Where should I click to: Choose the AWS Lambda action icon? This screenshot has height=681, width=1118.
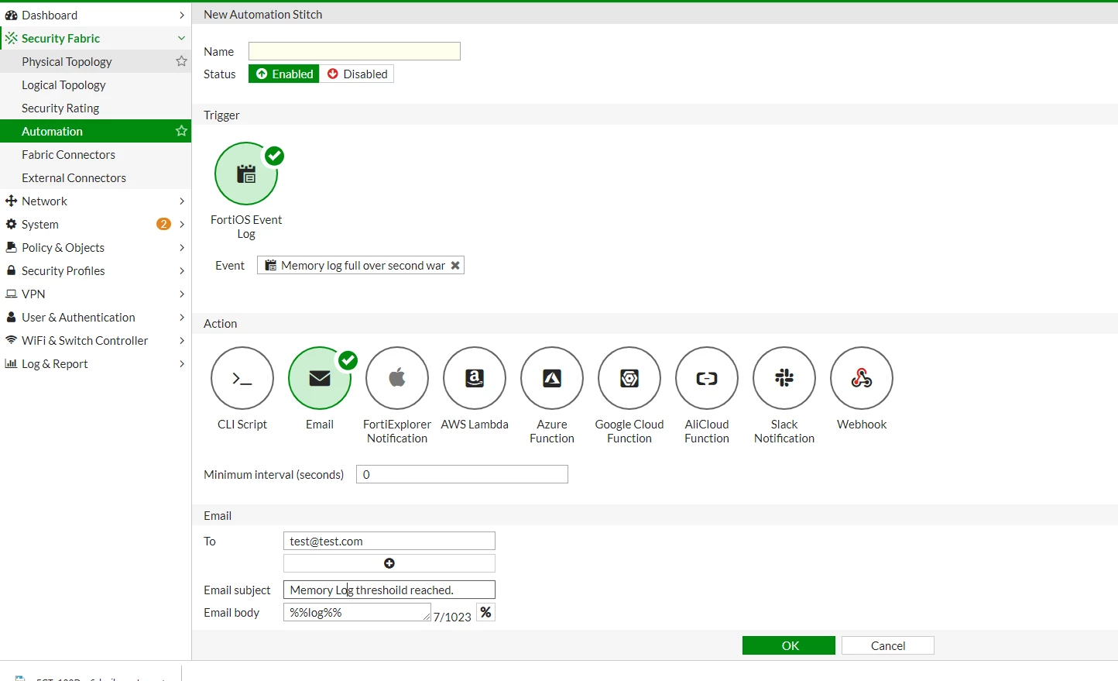[x=475, y=378]
